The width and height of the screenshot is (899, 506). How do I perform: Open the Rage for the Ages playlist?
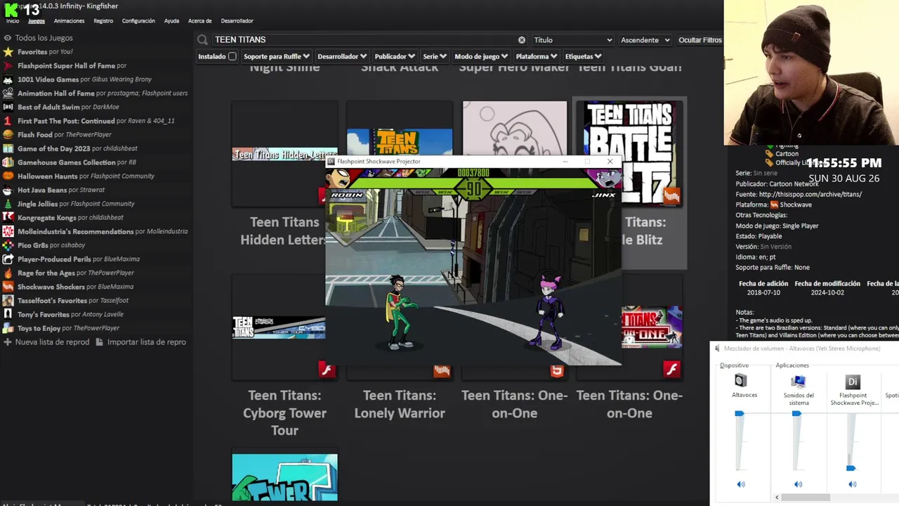(76, 273)
